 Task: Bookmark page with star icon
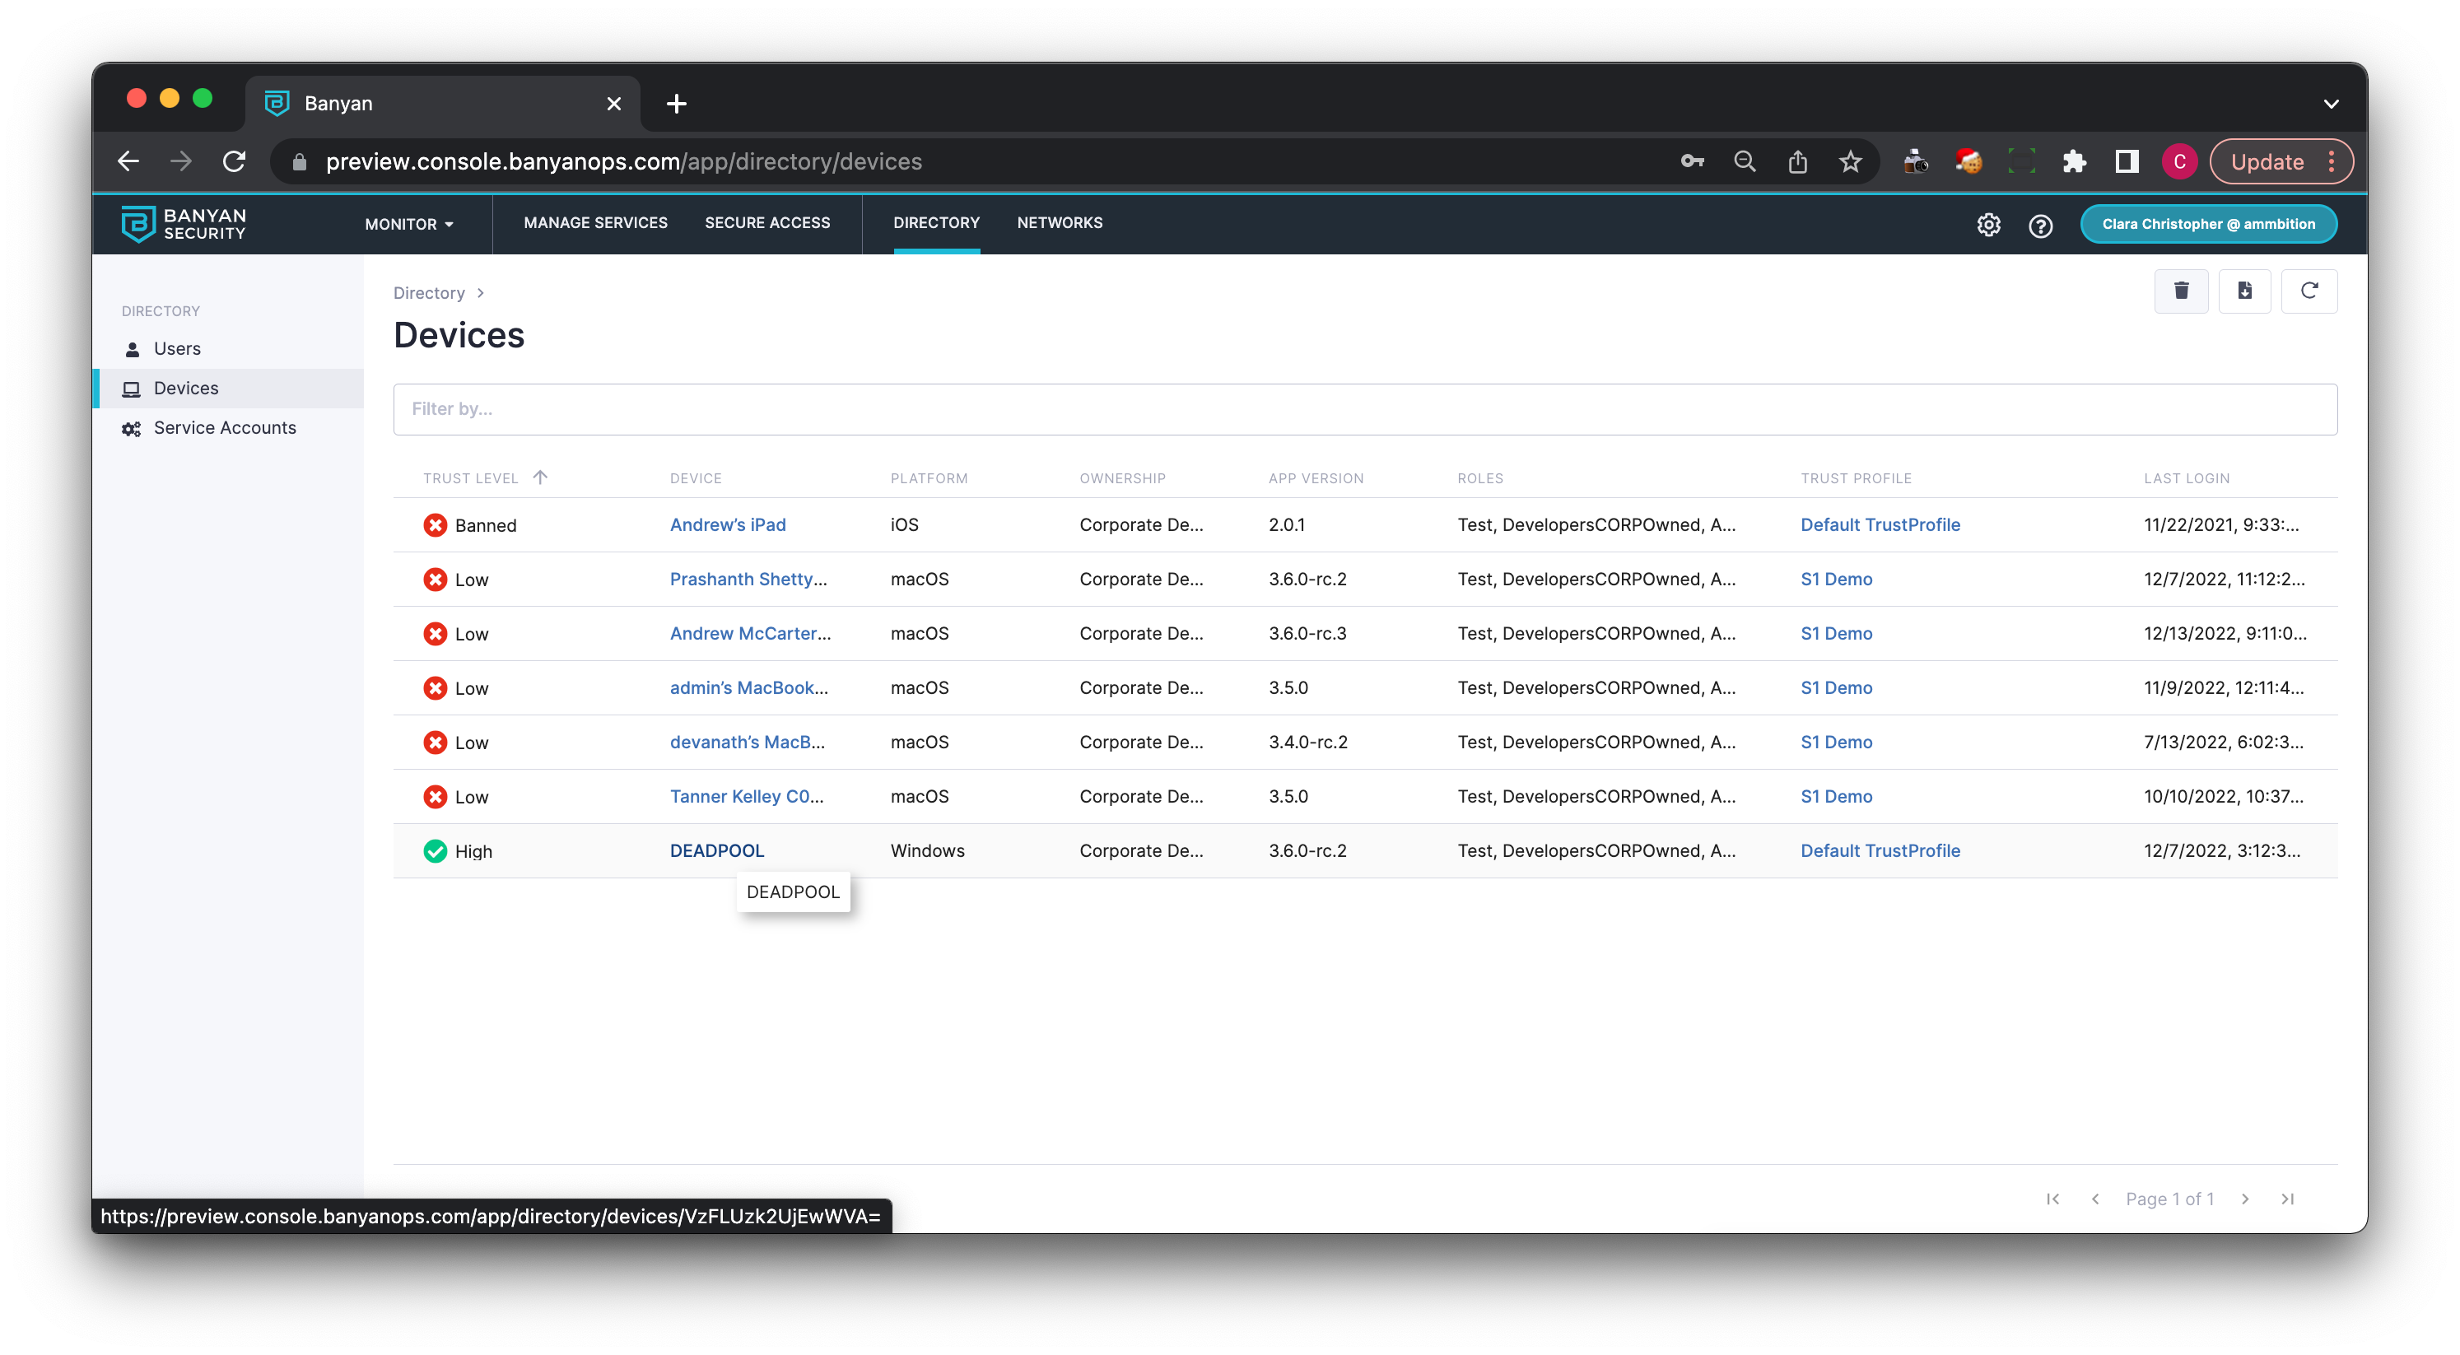[1850, 161]
